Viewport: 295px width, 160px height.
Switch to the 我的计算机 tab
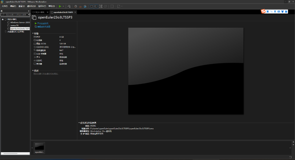[40, 12]
